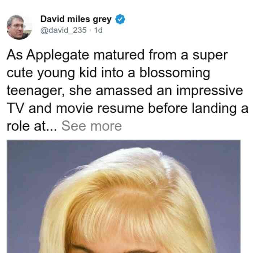Image resolution: width=253 pixels, height=253 pixels.
Task: Open the attached photo of blonde hair
Action: [124, 196]
